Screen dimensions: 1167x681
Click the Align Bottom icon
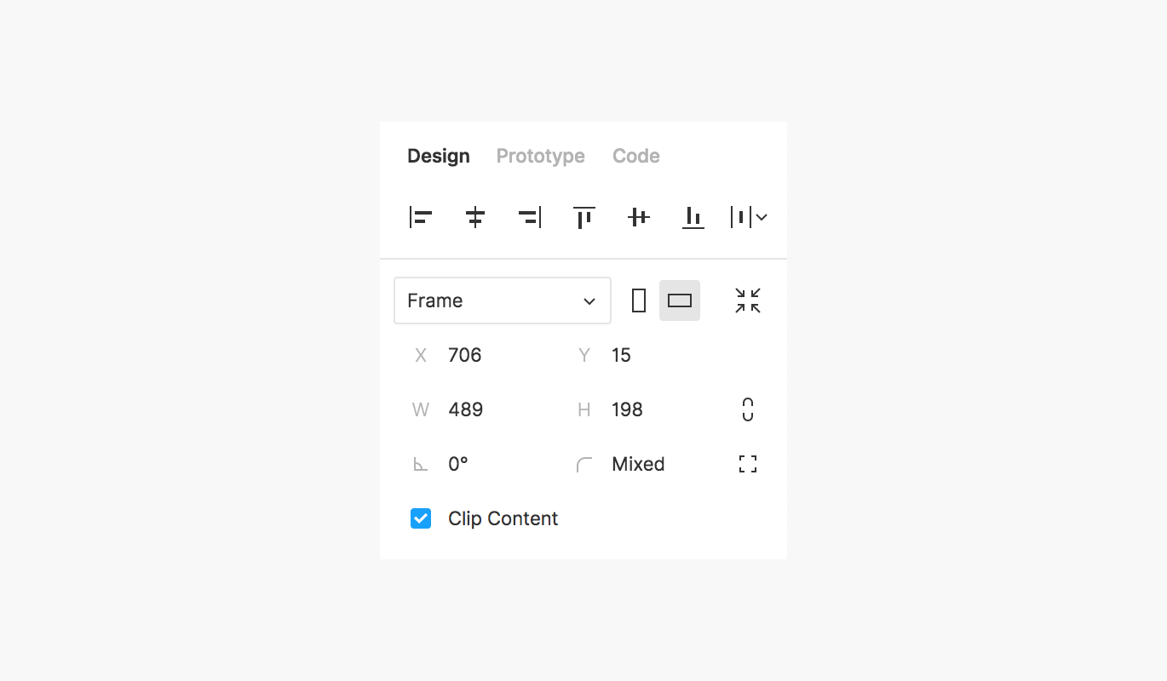pyautogui.click(x=693, y=217)
